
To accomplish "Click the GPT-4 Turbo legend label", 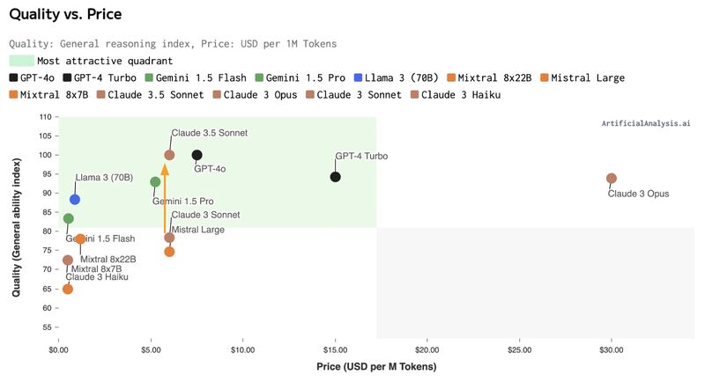I will pyautogui.click(x=105, y=77).
